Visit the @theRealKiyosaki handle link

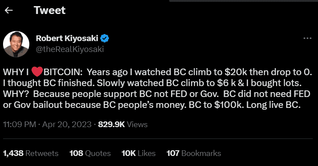click(x=70, y=49)
